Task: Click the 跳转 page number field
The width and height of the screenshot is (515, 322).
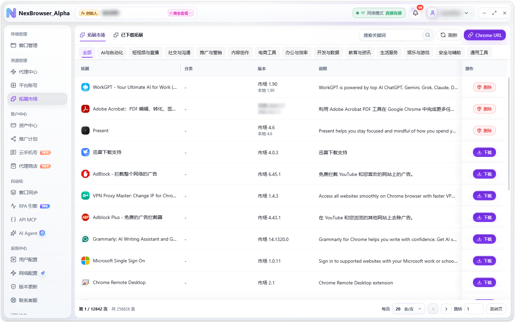Action: click(474, 309)
